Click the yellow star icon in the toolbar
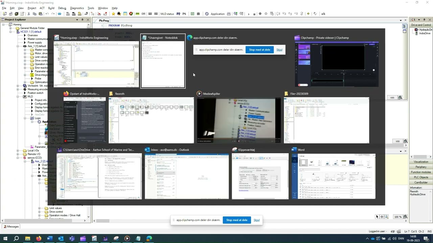This screenshot has height=243, width=433. pos(113,14)
